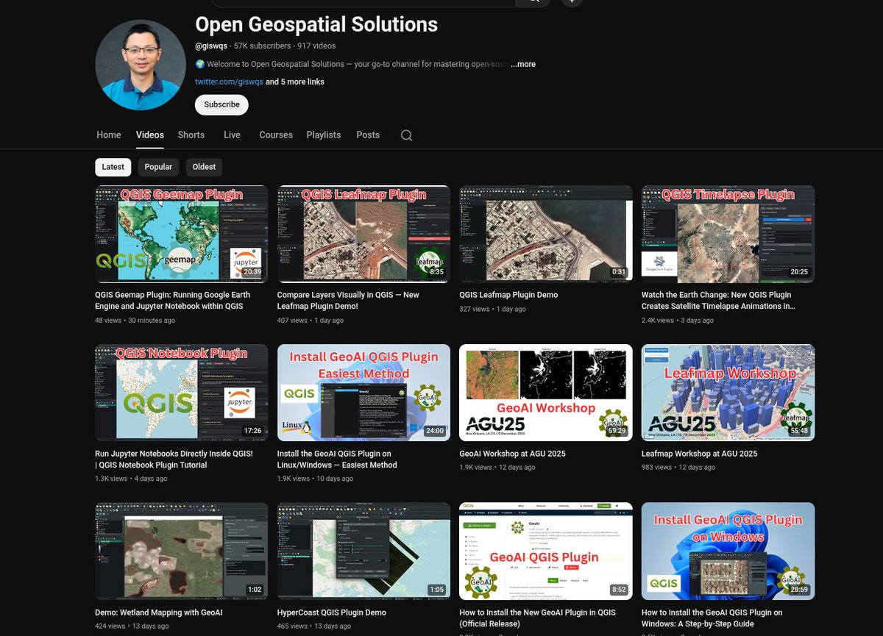Click the 'QGIS Leafmap Plugin Demo' title

(508, 295)
